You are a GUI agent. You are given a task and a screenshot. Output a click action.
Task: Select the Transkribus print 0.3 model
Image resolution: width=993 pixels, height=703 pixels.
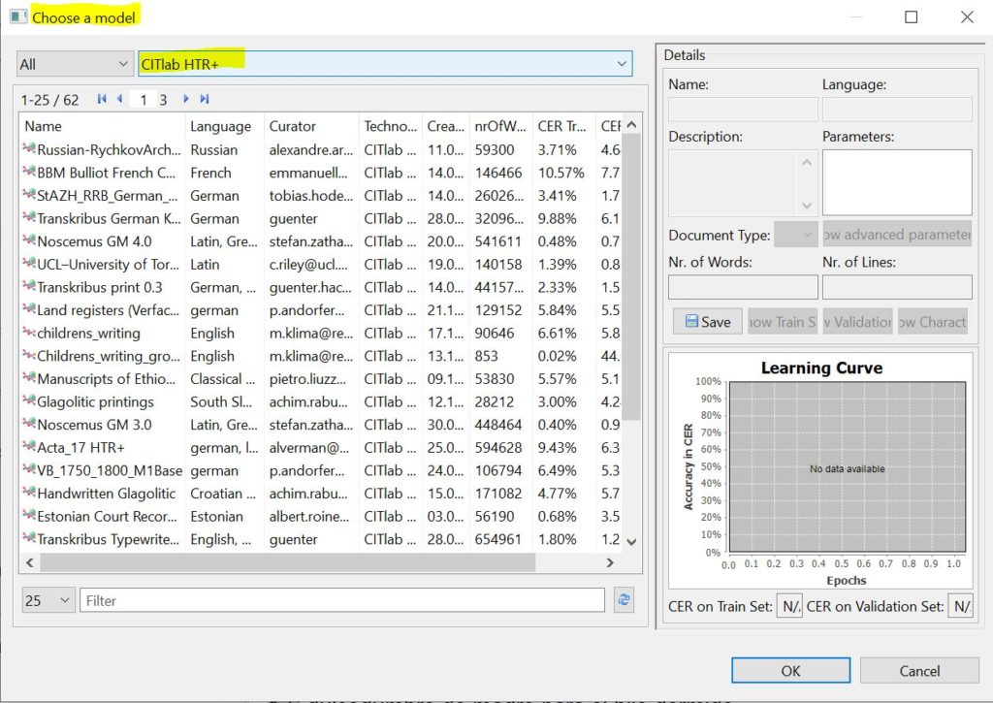tap(320, 287)
